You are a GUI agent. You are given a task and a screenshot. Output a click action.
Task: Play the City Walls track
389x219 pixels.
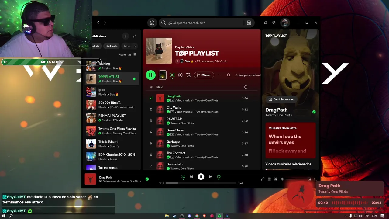click(x=201, y=109)
